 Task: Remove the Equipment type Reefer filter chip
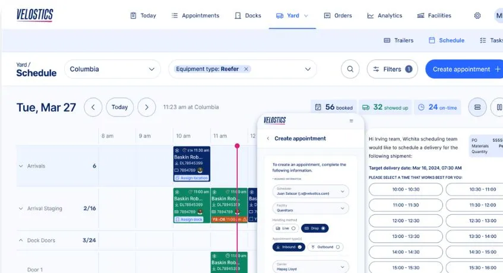point(246,69)
